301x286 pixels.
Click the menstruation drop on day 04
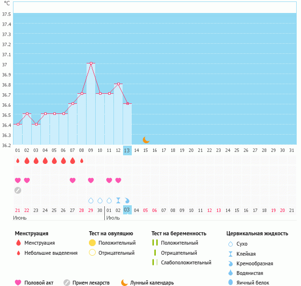(45, 161)
